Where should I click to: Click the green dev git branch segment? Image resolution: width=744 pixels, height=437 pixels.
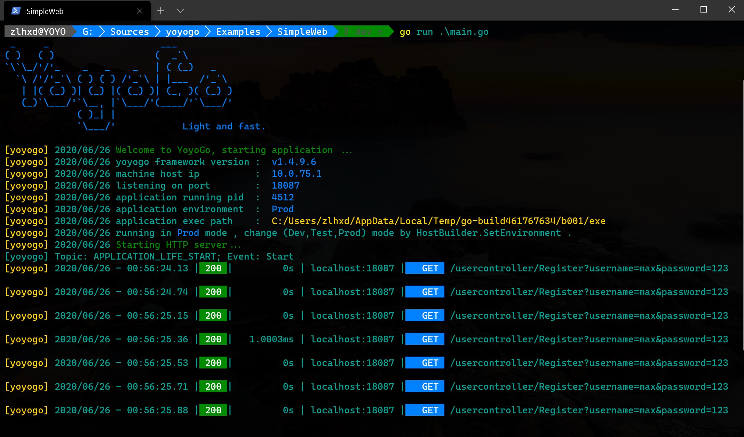pos(363,32)
